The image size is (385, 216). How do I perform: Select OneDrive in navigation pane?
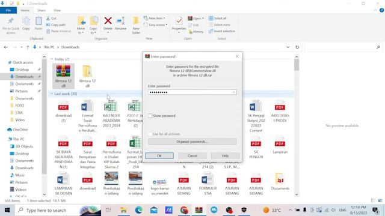click(20, 130)
